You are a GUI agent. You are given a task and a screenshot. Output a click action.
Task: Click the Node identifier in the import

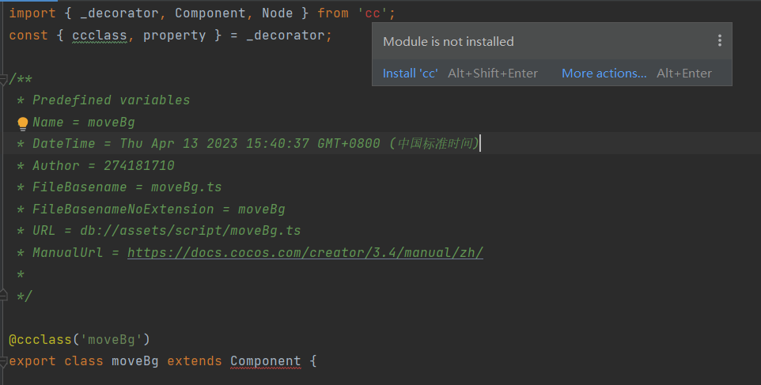click(x=277, y=13)
